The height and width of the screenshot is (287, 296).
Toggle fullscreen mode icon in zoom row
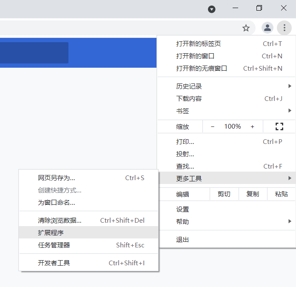point(279,126)
